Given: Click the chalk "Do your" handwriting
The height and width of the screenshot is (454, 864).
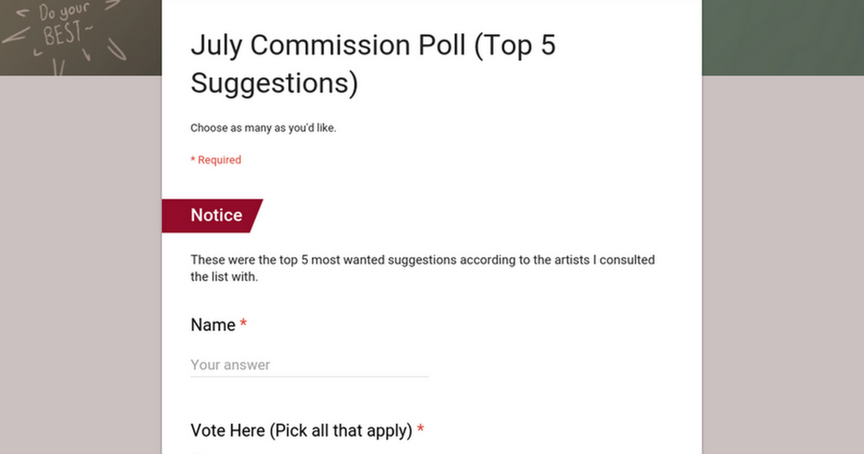Looking at the screenshot, I should pyautogui.click(x=64, y=11).
